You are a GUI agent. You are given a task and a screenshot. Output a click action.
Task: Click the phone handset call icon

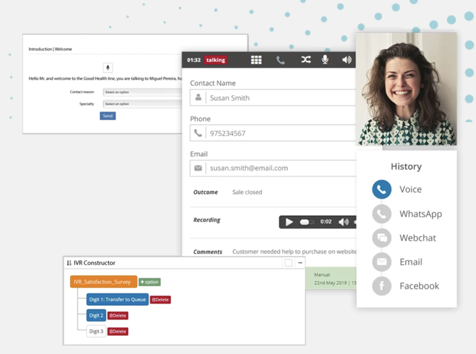280,60
